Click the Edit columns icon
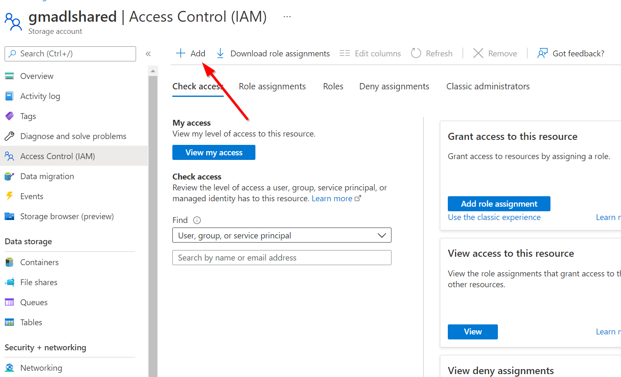The height and width of the screenshot is (377, 621). click(x=345, y=53)
